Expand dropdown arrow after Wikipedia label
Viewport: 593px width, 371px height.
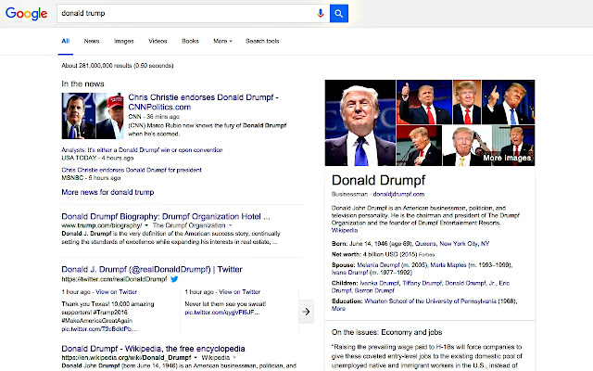tap(234, 358)
